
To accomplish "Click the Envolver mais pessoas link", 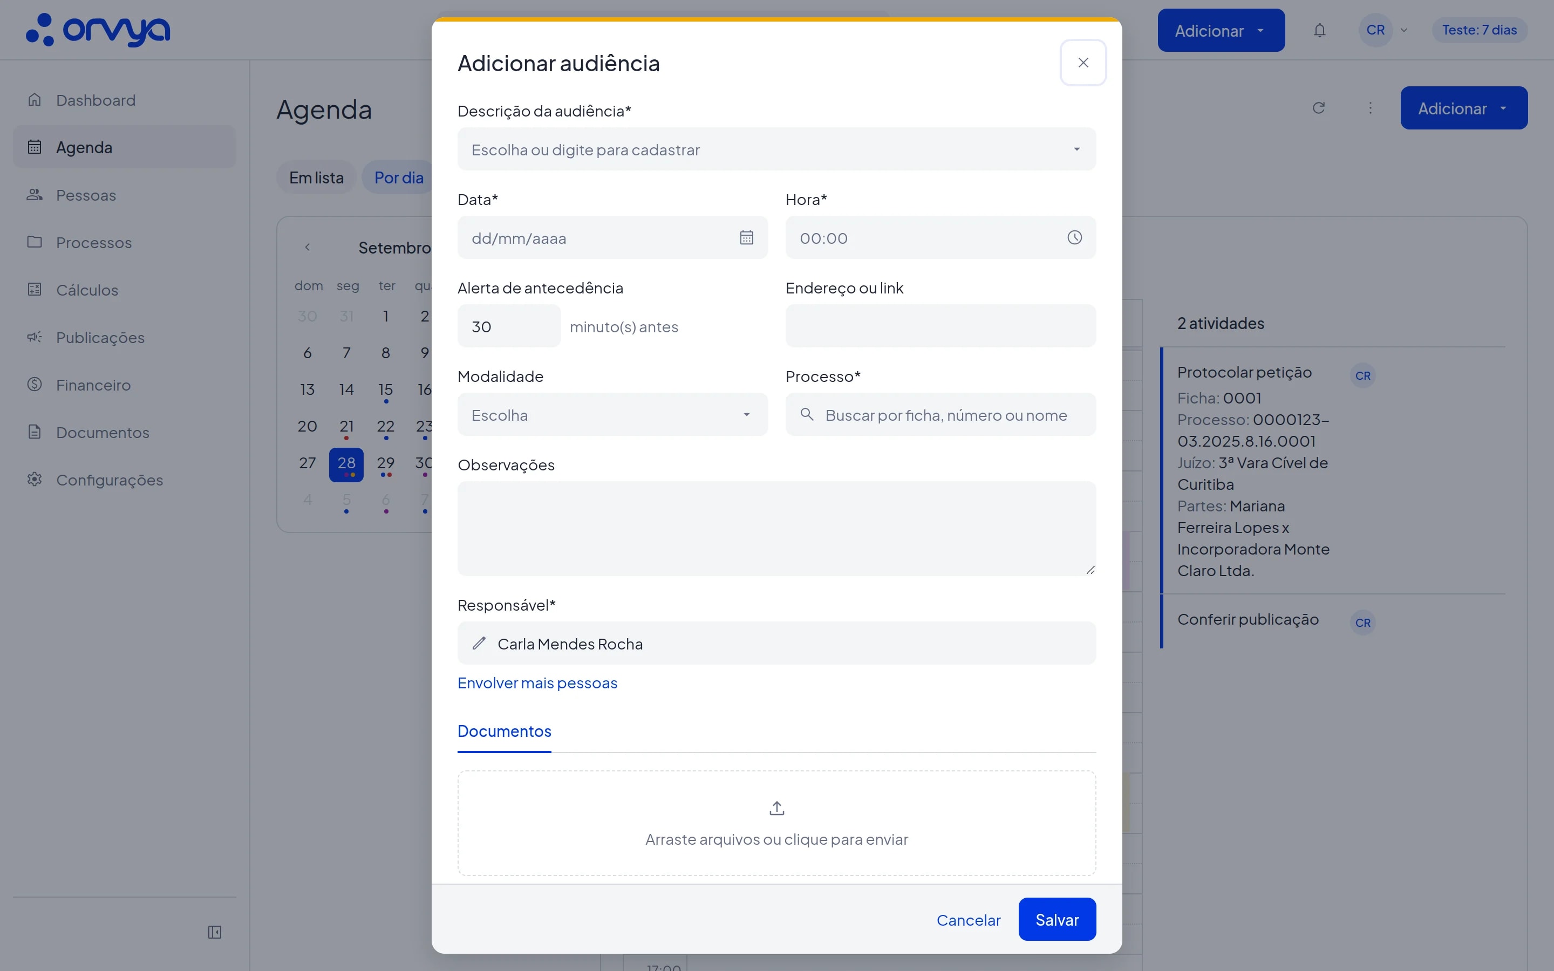I will 537,682.
